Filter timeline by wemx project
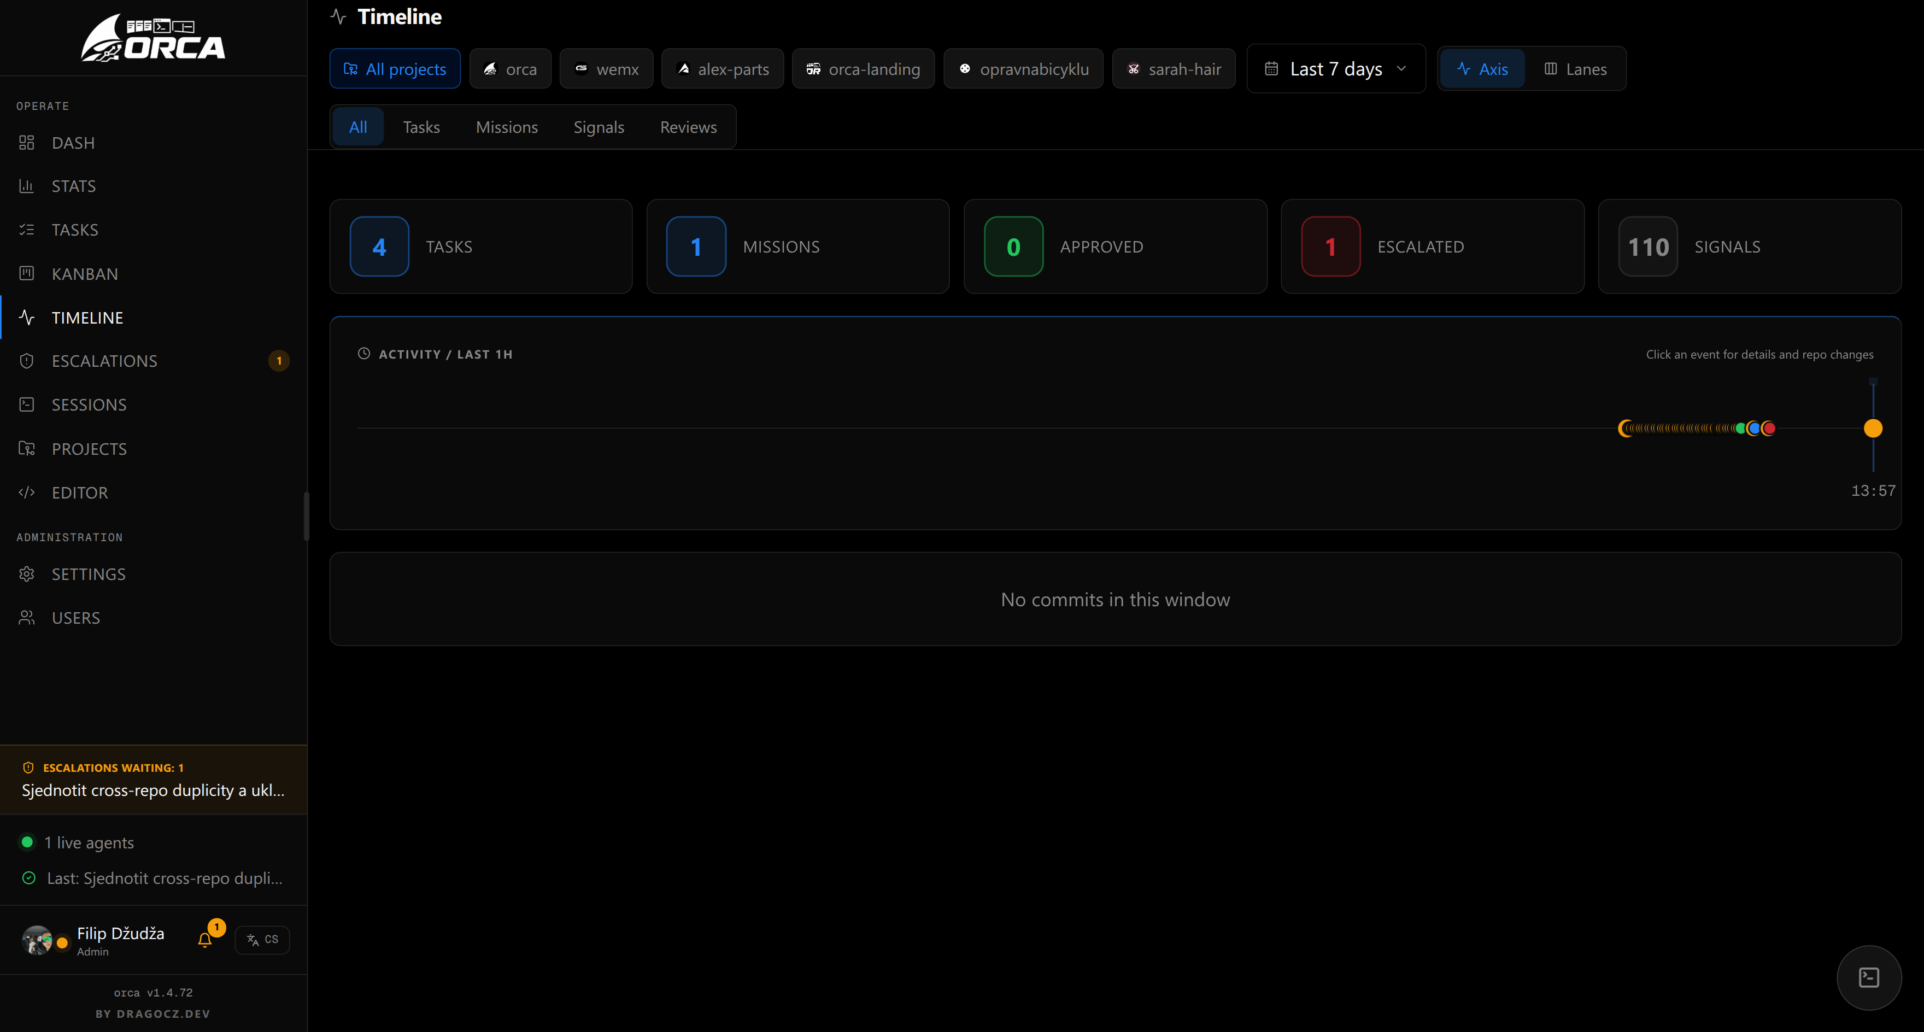Image resolution: width=1924 pixels, height=1032 pixels. coord(606,69)
